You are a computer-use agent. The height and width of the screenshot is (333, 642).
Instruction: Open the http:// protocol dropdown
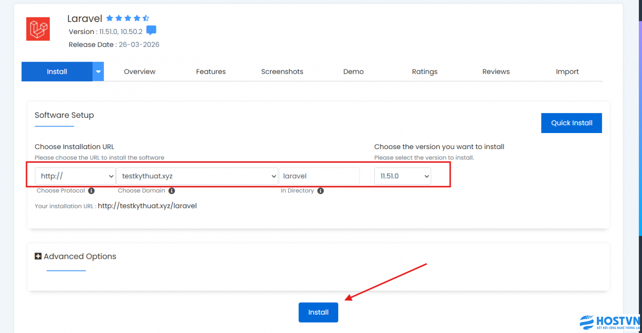pyautogui.click(x=75, y=176)
